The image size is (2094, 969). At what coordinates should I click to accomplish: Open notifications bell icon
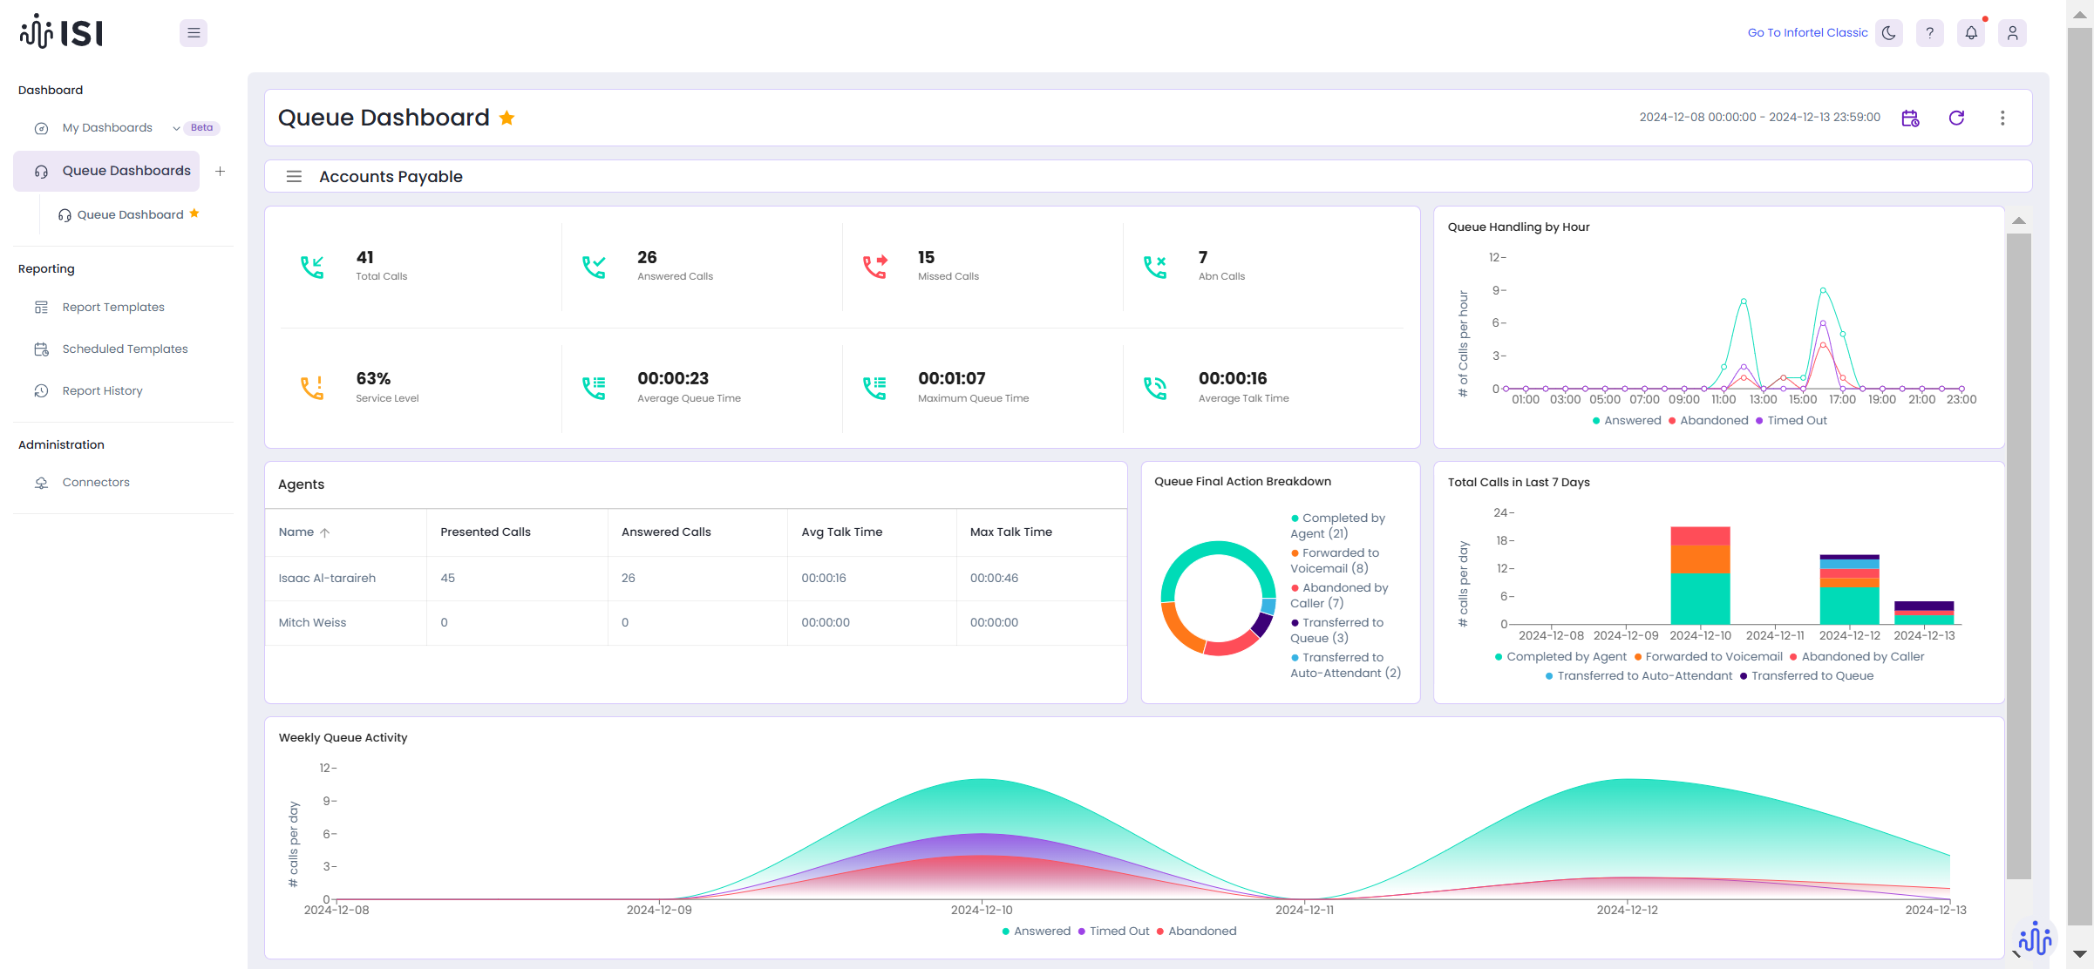(1970, 33)
